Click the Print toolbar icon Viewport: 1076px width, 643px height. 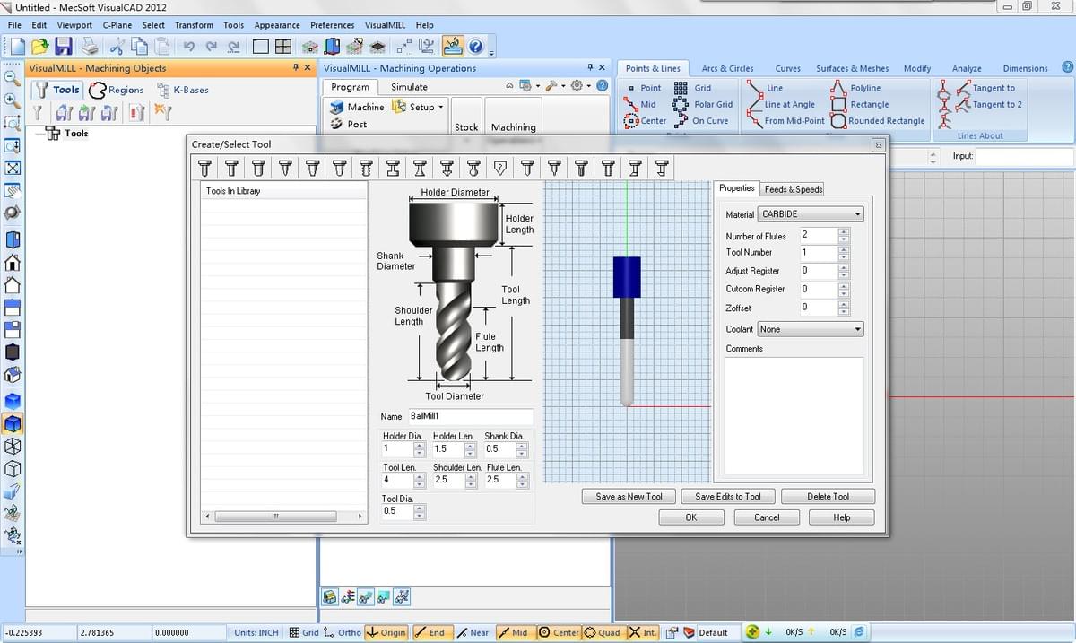(x=88, y=46)
